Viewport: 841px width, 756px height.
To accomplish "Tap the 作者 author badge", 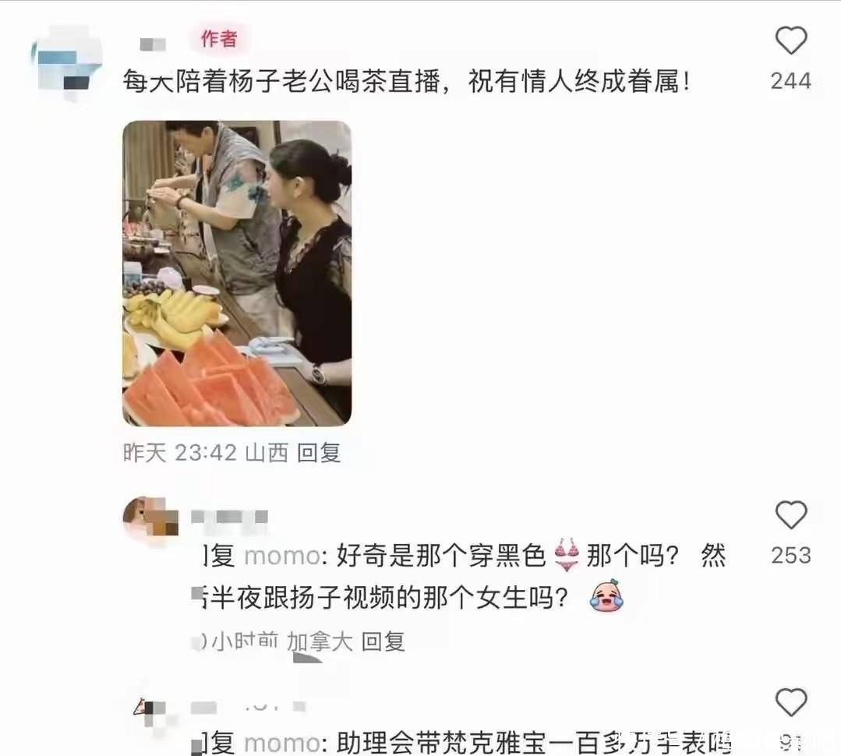I will [219, 39].
